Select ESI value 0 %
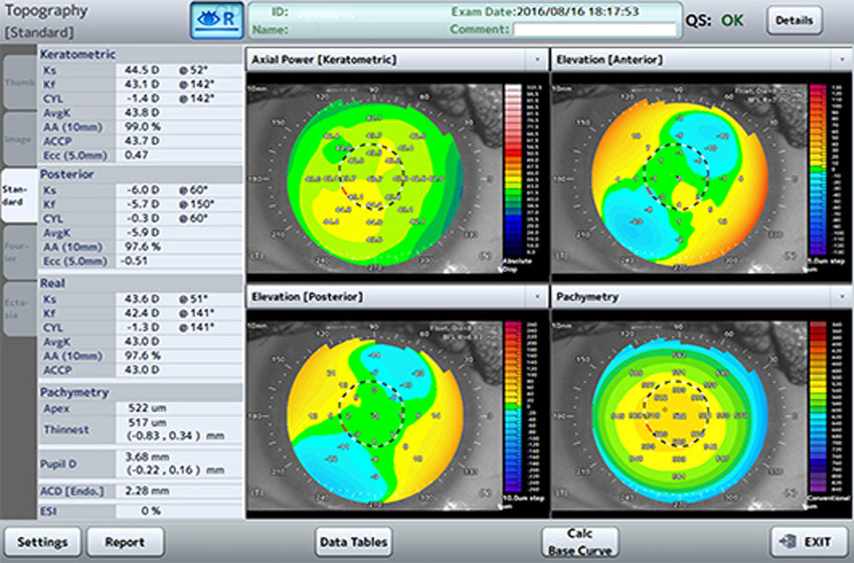Viewport: 854px width, 563px height. [x=150, y=511]
